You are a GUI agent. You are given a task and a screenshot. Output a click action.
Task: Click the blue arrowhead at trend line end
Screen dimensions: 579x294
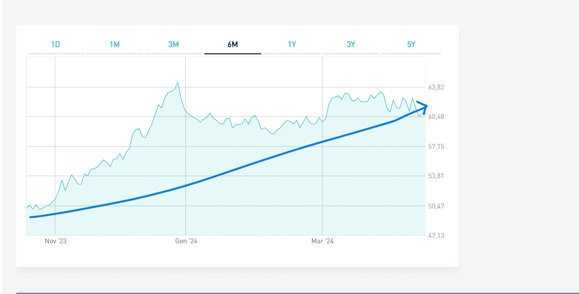[424, 107]
